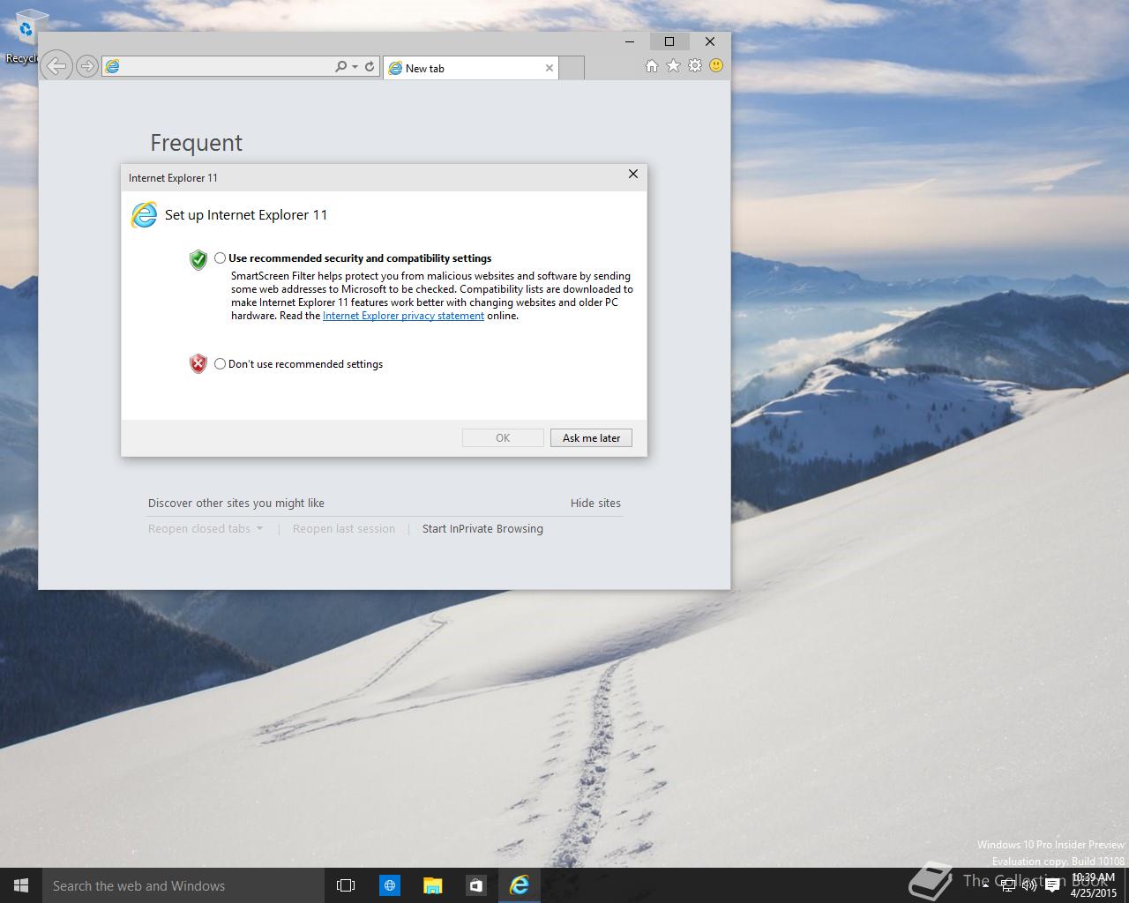Image resolution: width=1129 pixels, height=903 pixels.
Task: Open the Reopen closed tabs dropdown
Action: [x=206, y=528]
